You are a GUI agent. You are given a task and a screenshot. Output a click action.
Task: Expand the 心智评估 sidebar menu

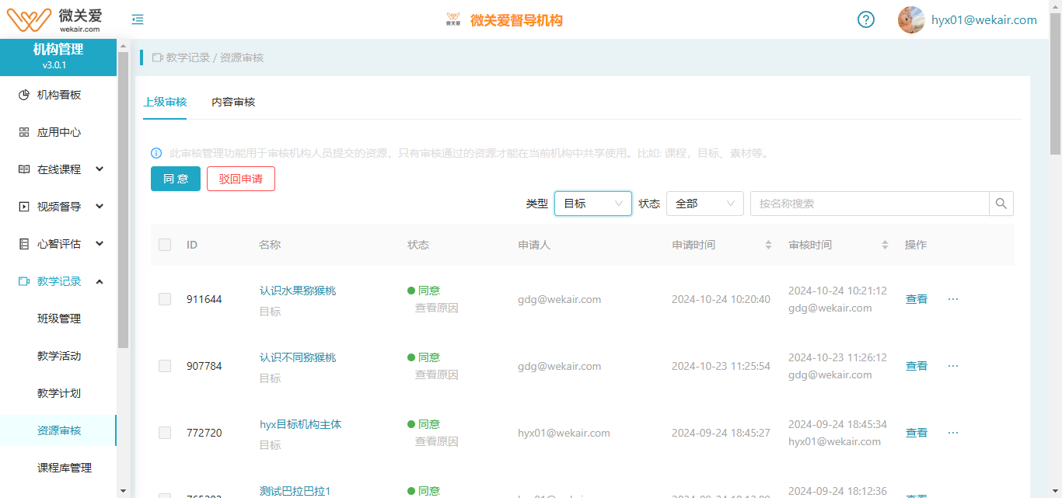pyautogui.click(x=100, y=244)
